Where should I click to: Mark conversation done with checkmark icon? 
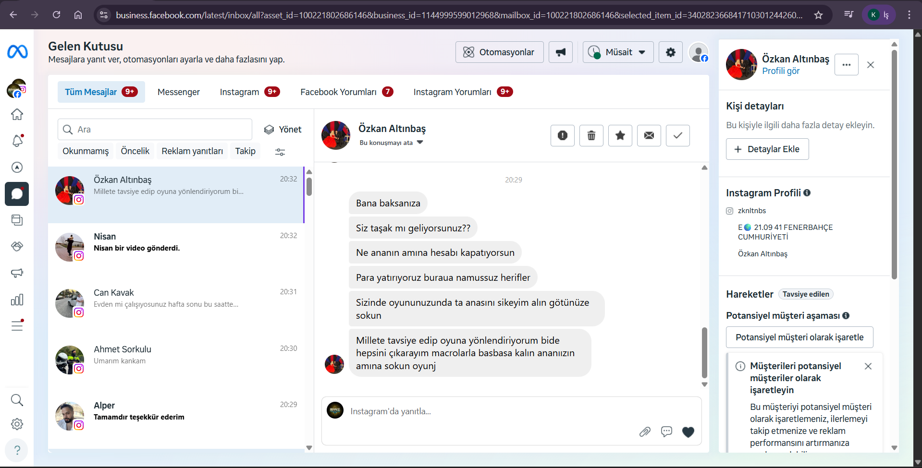(x=678, y=135)
